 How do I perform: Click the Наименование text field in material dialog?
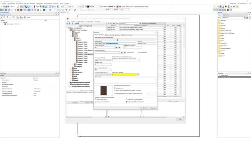115,43
